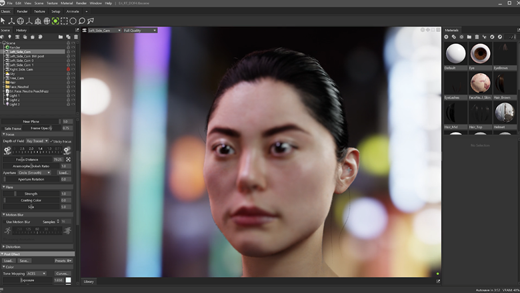Enable the Sticky Focus checkbox
This screenshot has width=520, height=293.
[x=52, y=141]
